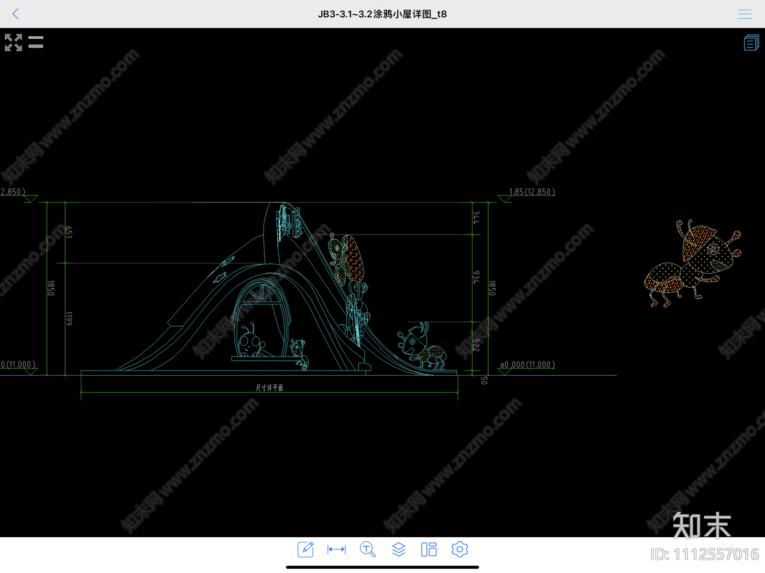Click the 934 dimension text
765x573 pixels.
coord(476,277)
